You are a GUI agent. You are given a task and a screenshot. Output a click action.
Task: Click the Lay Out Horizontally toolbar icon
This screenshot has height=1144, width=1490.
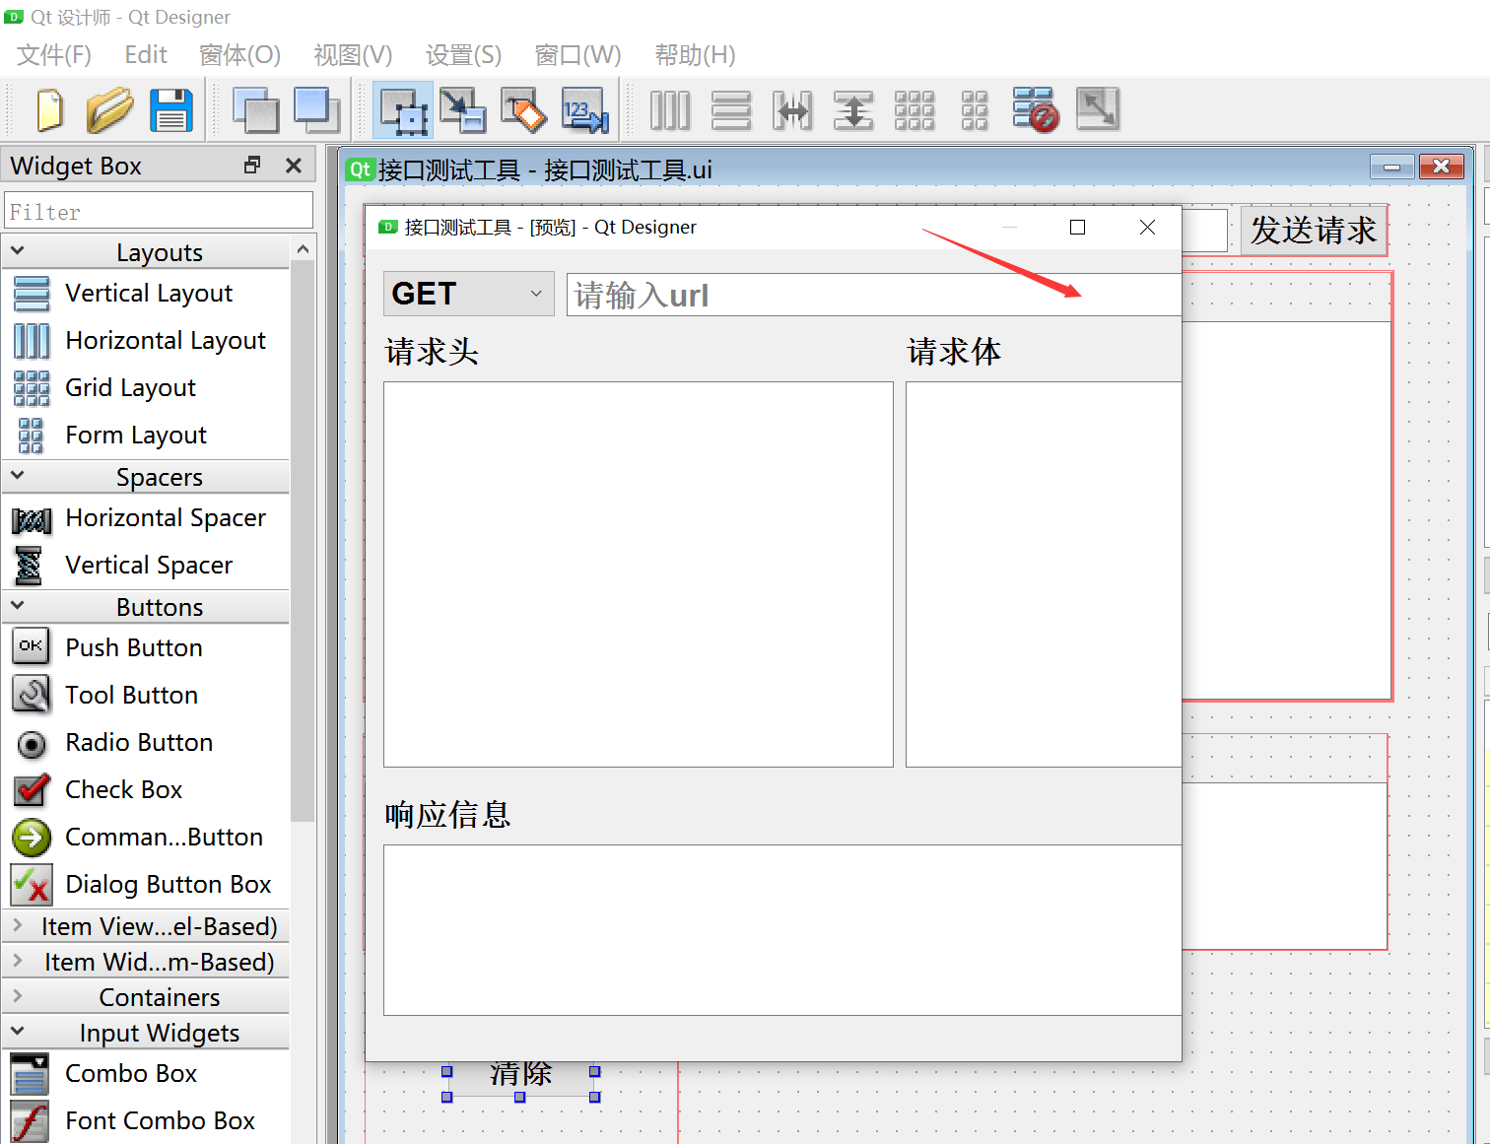pos(670,109)
